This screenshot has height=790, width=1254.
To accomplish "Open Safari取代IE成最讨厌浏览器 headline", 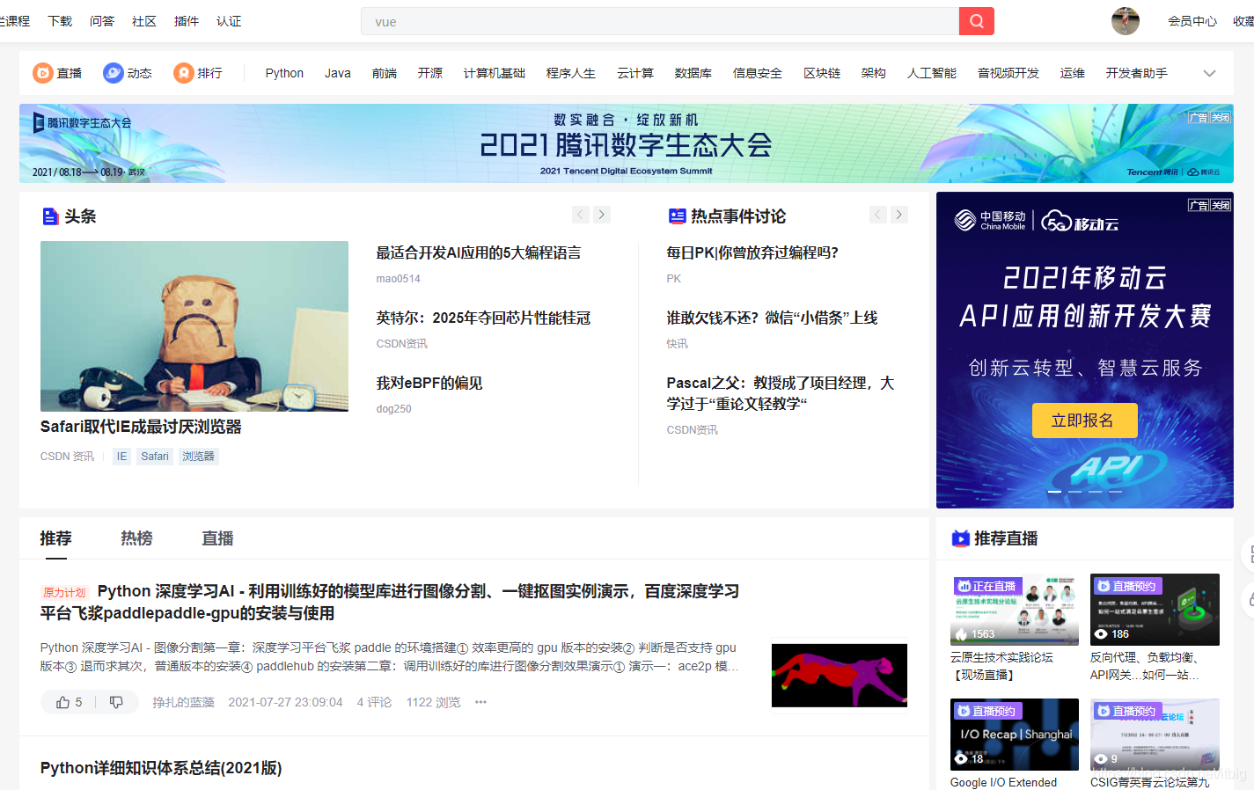I will (x=141, y=427).
